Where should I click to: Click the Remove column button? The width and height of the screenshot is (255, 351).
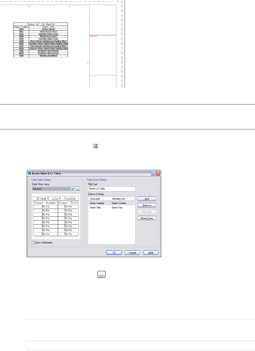click(147, 205)
